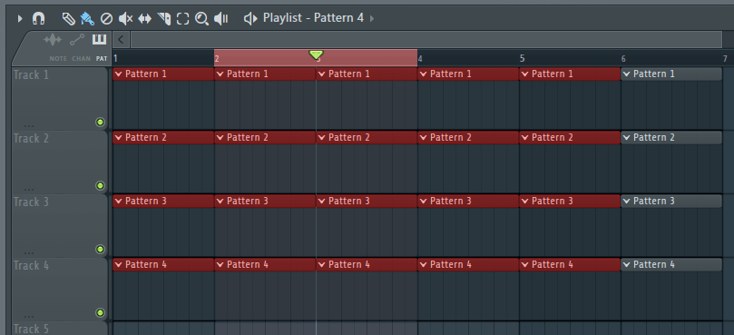The height and width of the screenshot is (335, 734).
Task: Switch picker focus to CHAN
Action: pyautogui.click(x=81, y=59)
